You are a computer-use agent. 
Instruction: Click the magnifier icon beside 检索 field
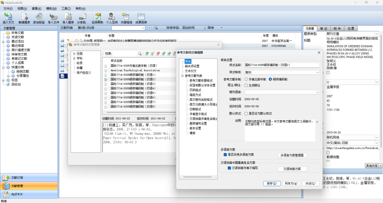tap(140, 53)
